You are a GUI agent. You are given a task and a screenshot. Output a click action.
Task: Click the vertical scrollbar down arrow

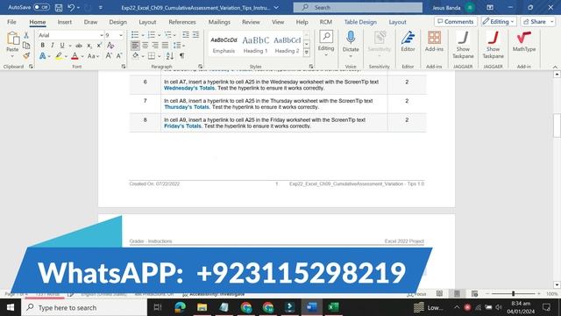tap(557, 284)
